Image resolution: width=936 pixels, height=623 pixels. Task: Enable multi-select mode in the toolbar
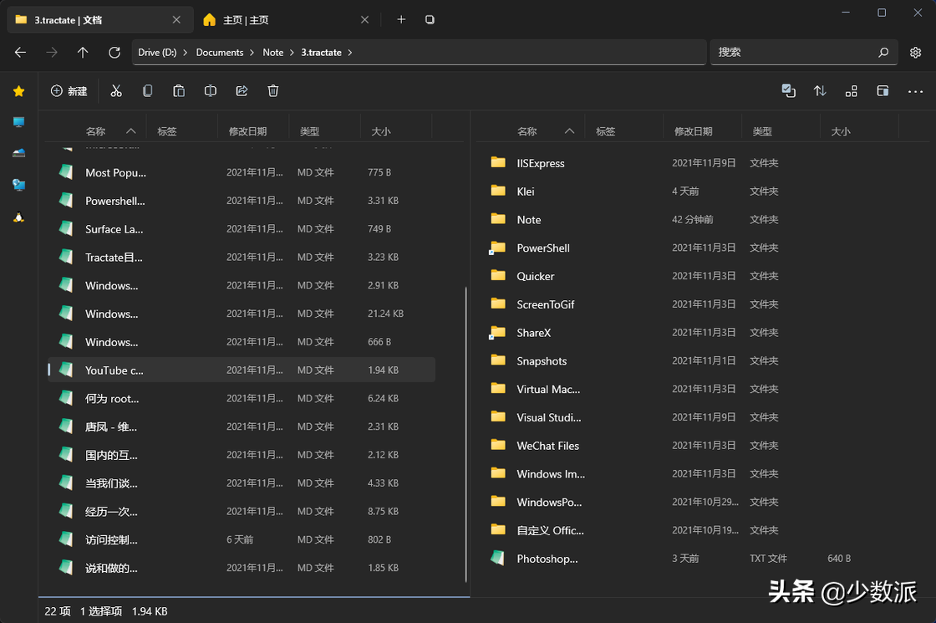tap(788, 91)
